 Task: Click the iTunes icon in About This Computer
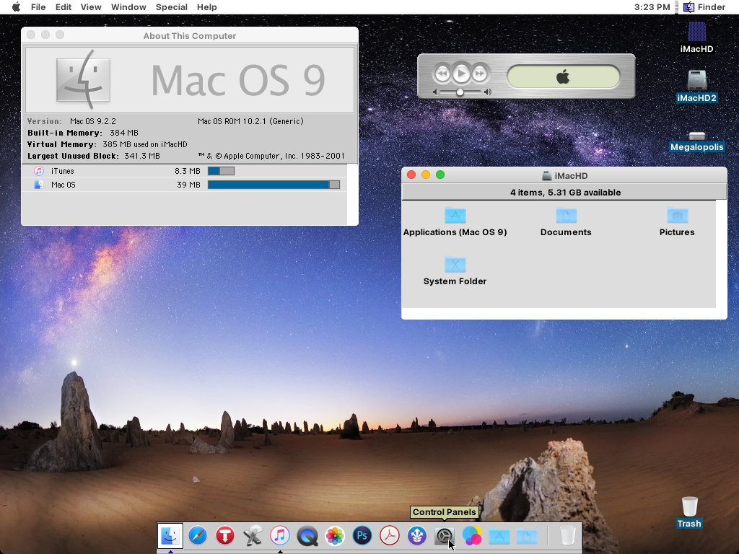coord(39,171)
